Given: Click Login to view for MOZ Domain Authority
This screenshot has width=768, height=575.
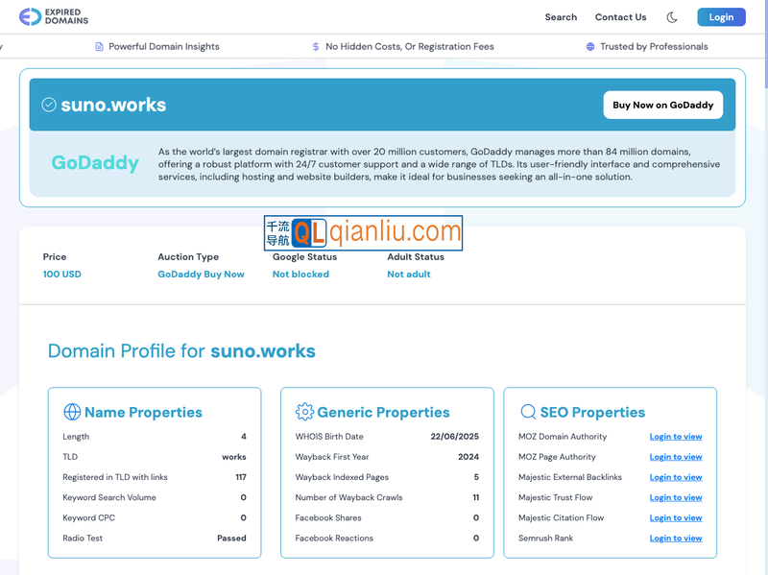Looking at the screenshot, I should [676, 437].
